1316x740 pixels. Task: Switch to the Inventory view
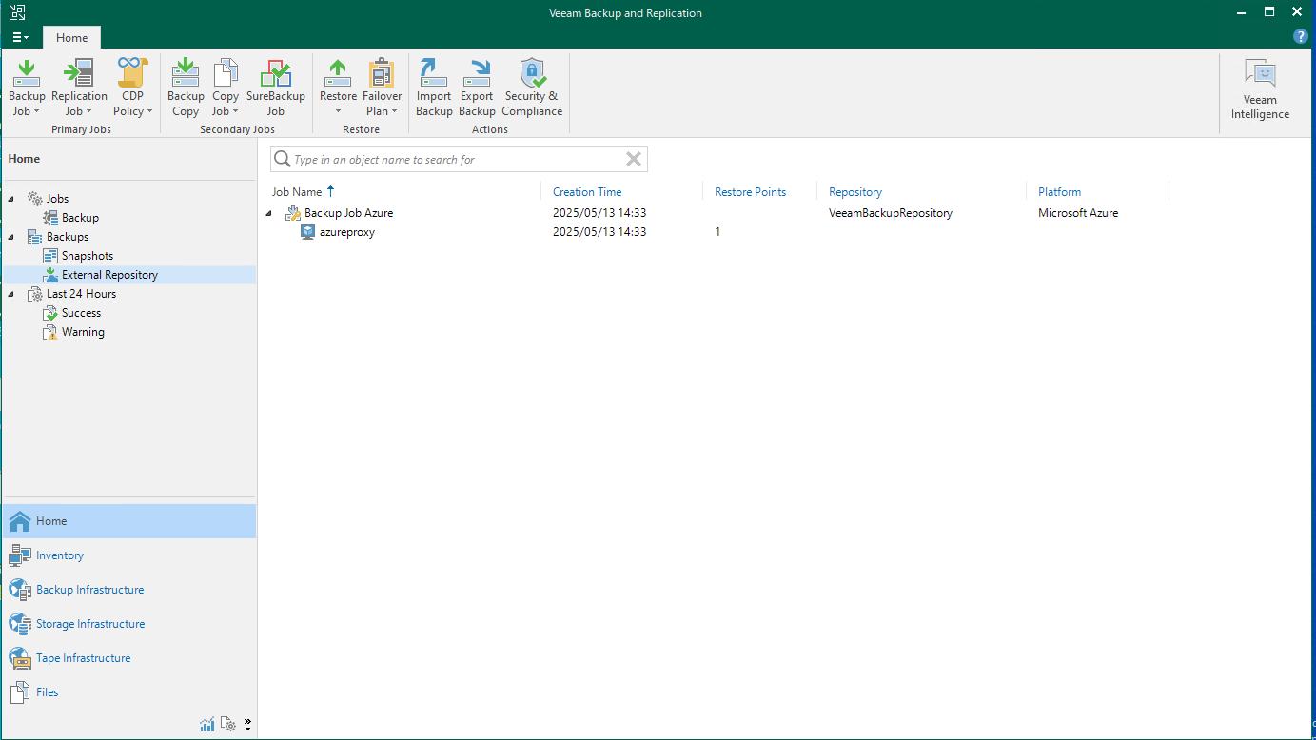tap(128, 555)
